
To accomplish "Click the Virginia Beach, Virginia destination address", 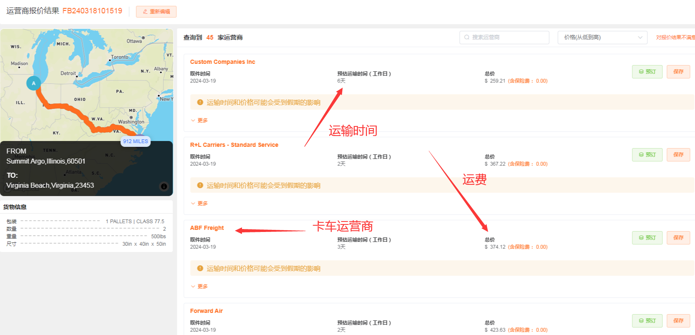I will click(50, 185).
